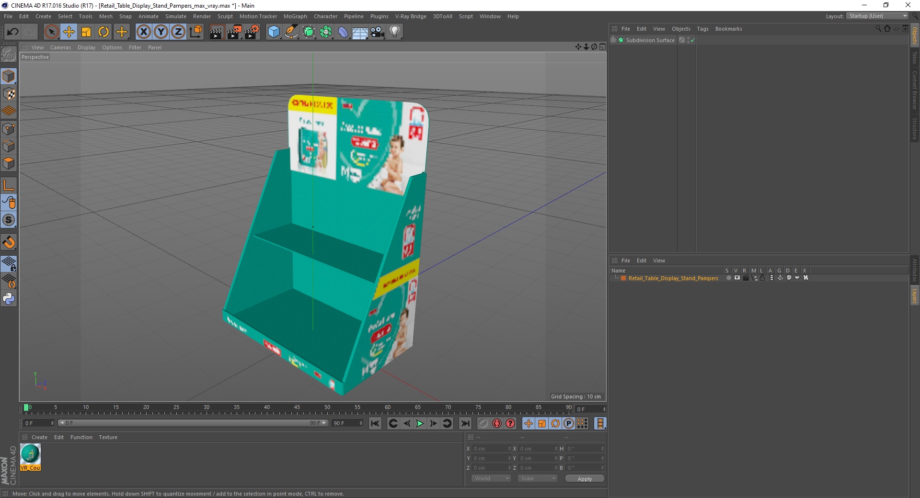
Task: Toggle the coordinate system icon
Action: 195,32
